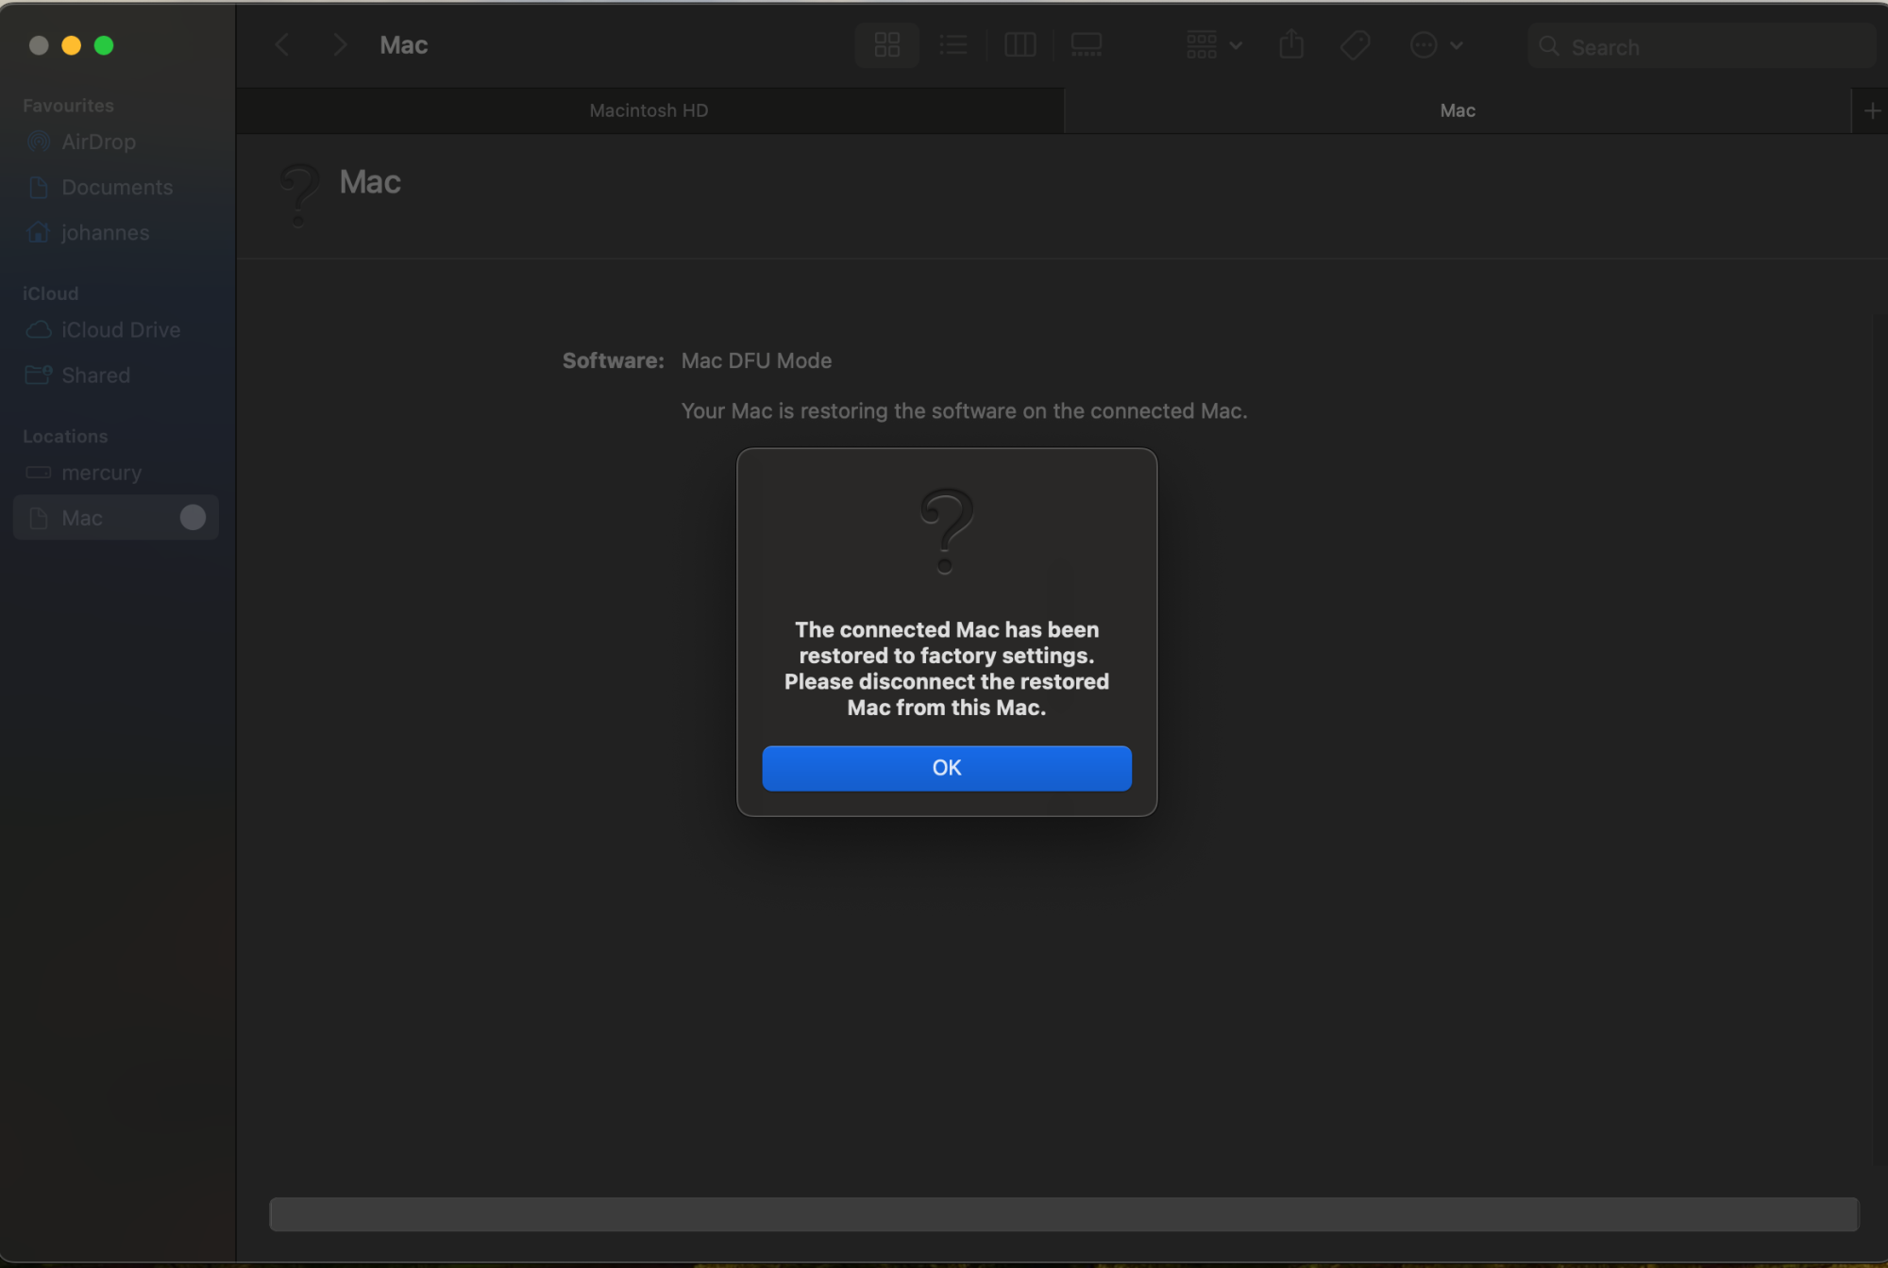Screen dimensions: 1888x1268
Task: Click the Software: label
Action: [x=613, y=360]
